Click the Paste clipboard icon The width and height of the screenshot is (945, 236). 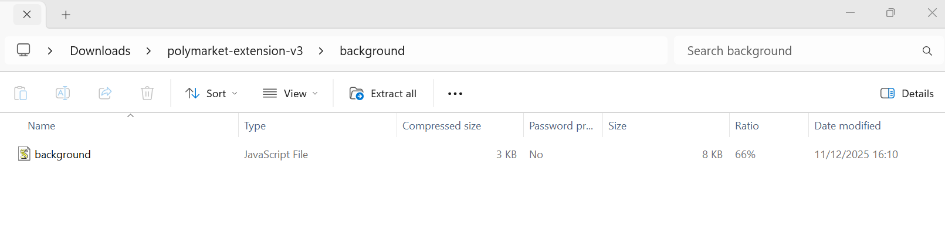click(21, 93)
